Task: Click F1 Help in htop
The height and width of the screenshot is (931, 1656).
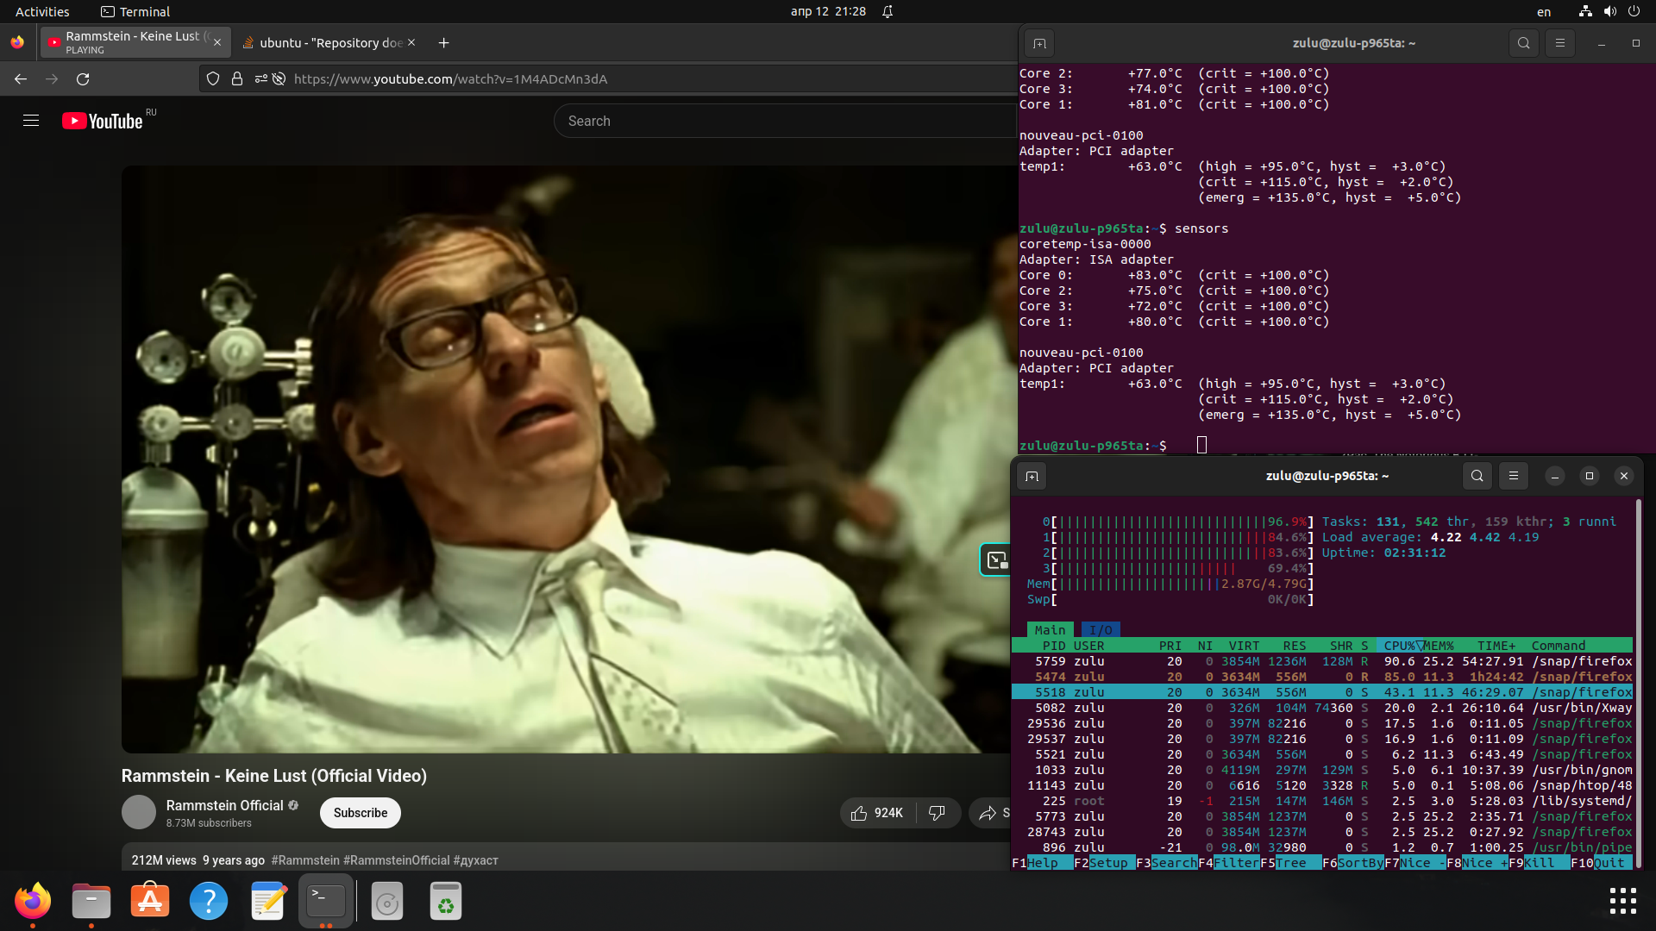Action: pos(1042,863)
